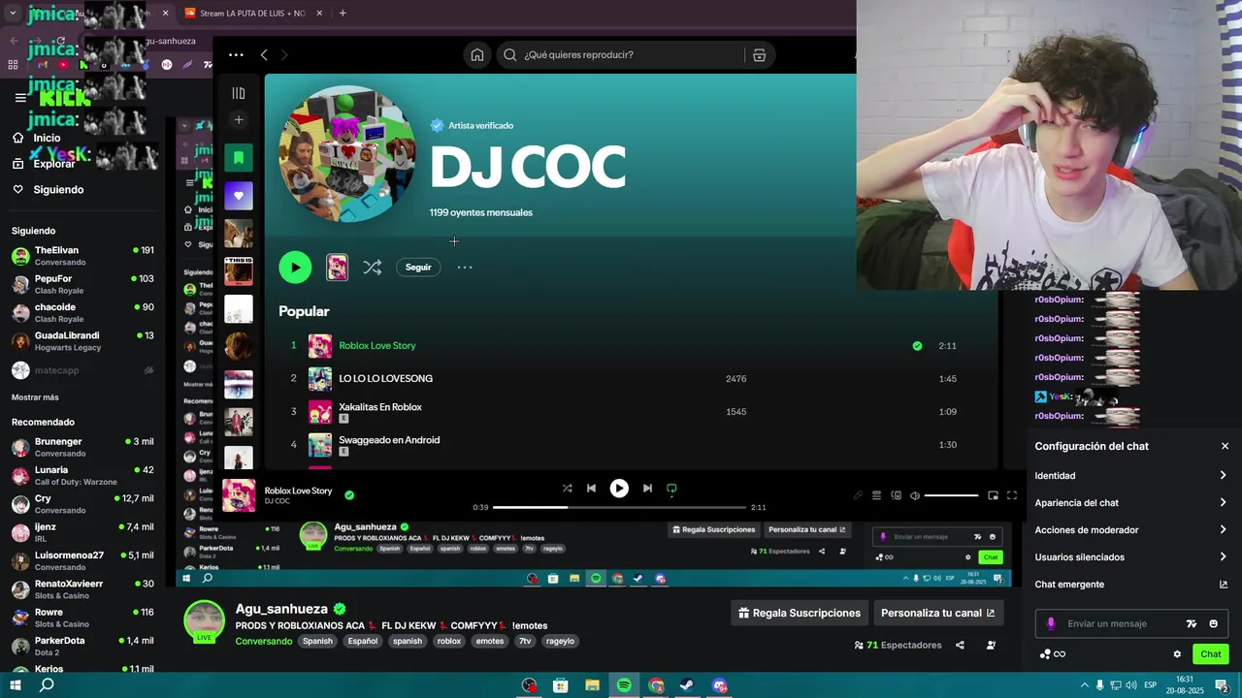Viewport: 1242px width, 698px height.
Task: Open Chat emergente popout
Action: (1131, 585)
